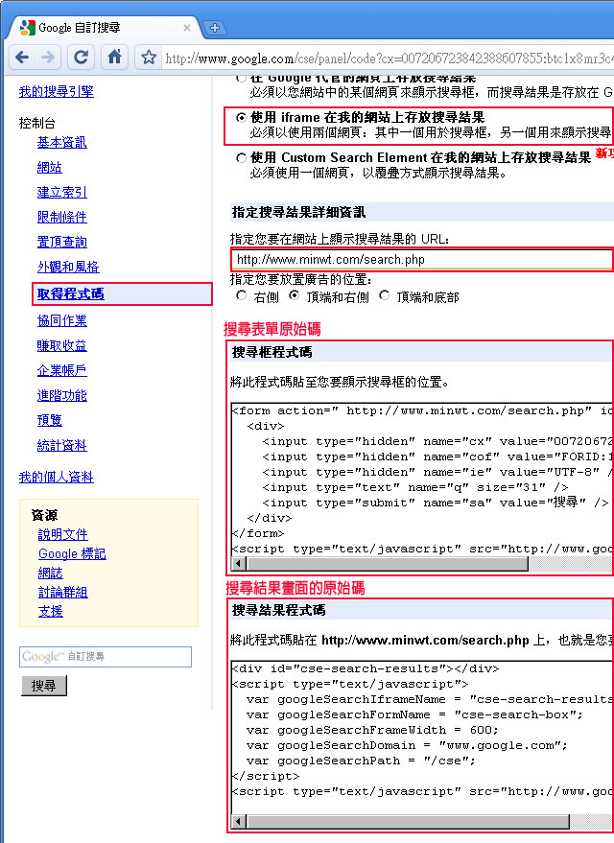Open the 置頂查詢 sidebar link
614x843 pixels.
(61, 242)
